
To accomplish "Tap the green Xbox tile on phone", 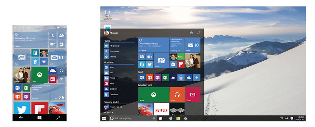I will pos(40,75).
